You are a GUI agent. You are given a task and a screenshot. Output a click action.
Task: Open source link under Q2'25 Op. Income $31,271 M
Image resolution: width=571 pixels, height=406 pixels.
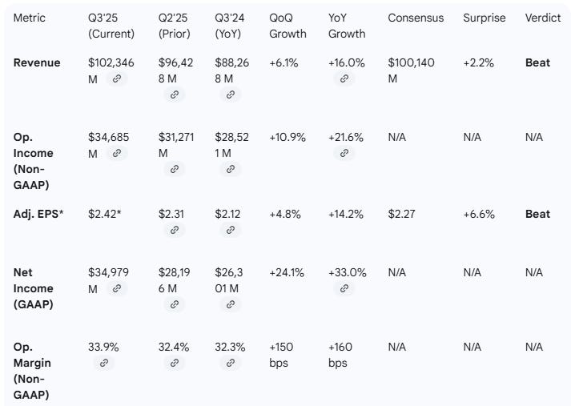point(174,169)
